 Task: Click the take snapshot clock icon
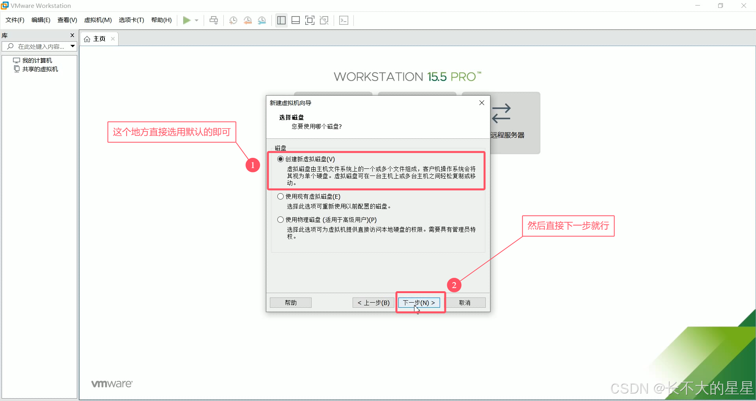233,20
